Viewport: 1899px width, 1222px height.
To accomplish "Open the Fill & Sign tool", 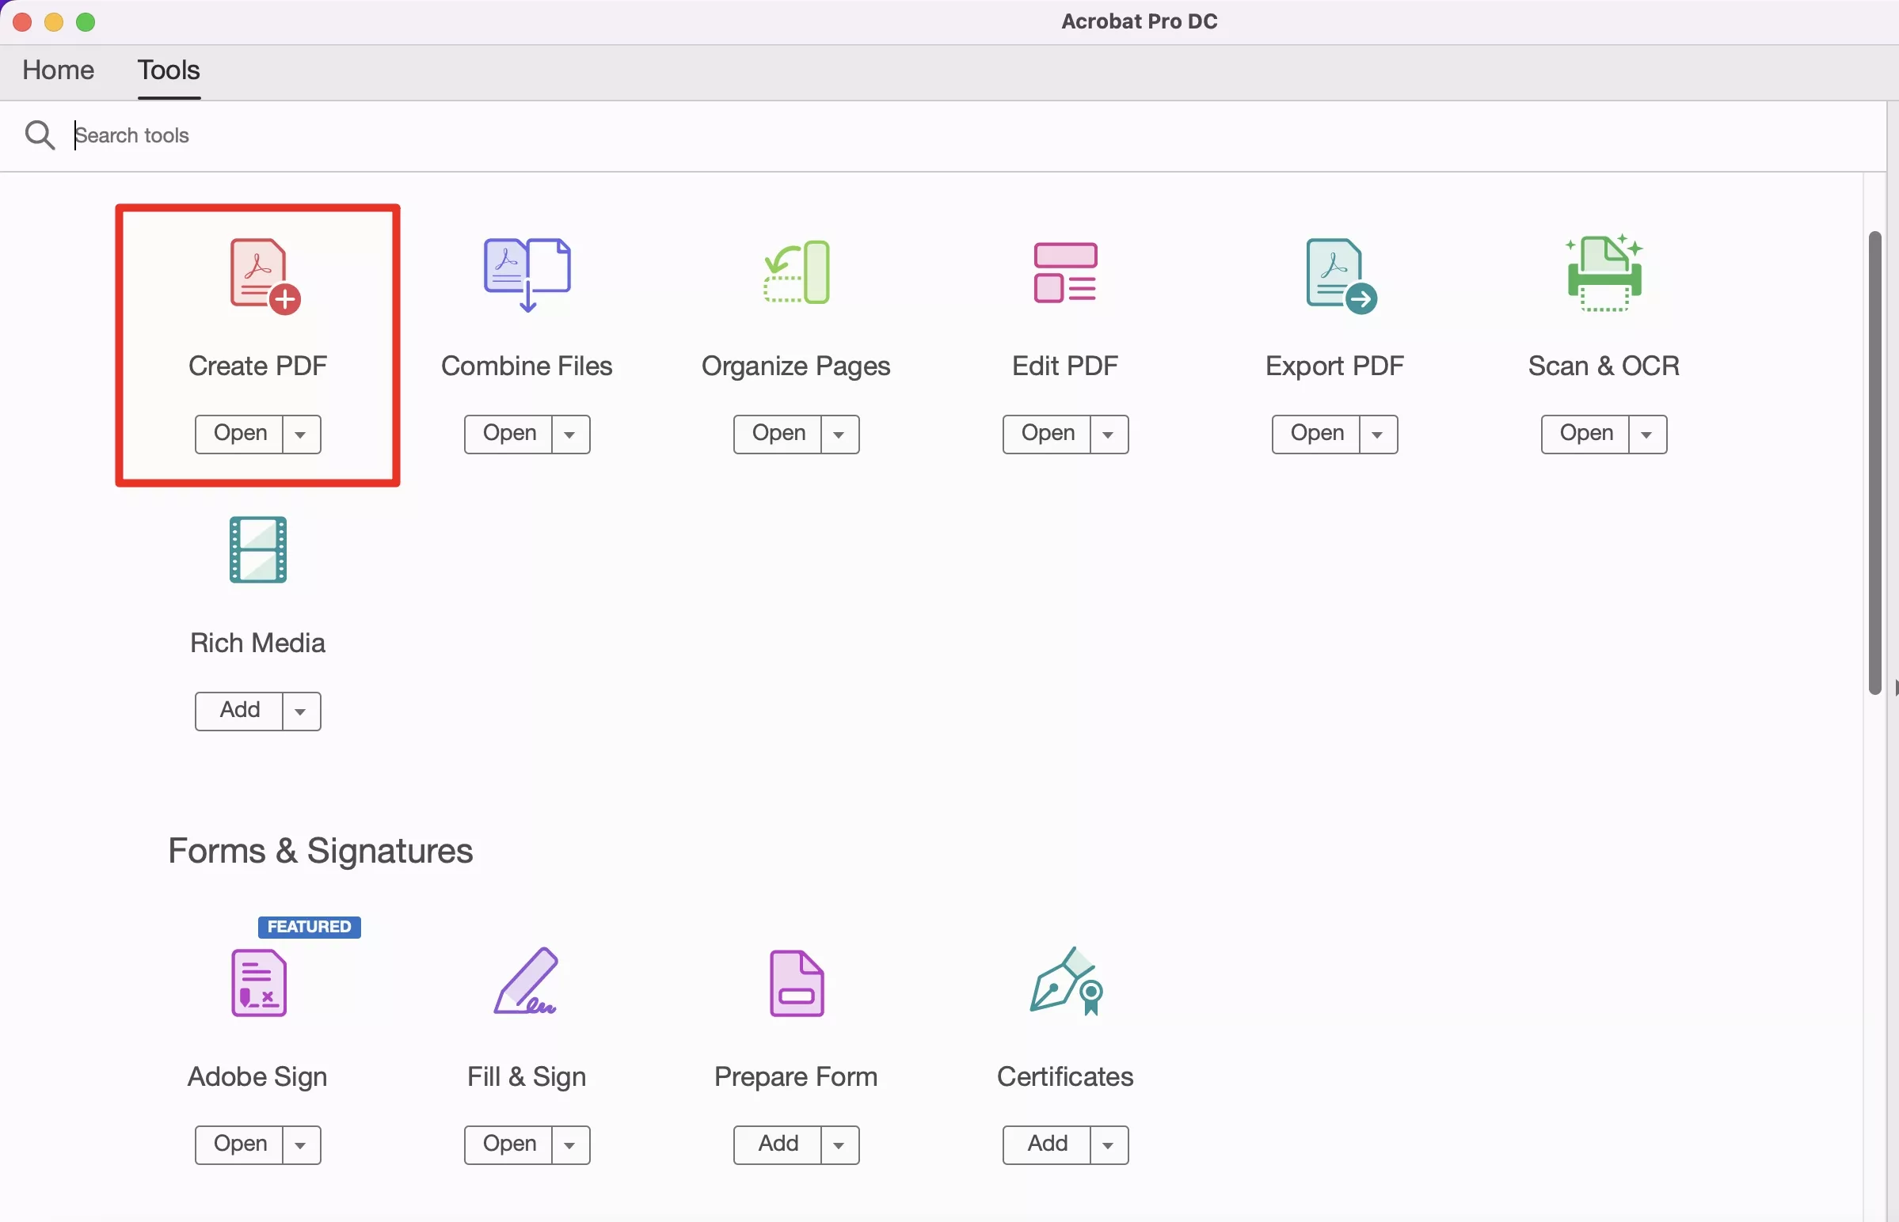I will click(x=508, y=1143).
